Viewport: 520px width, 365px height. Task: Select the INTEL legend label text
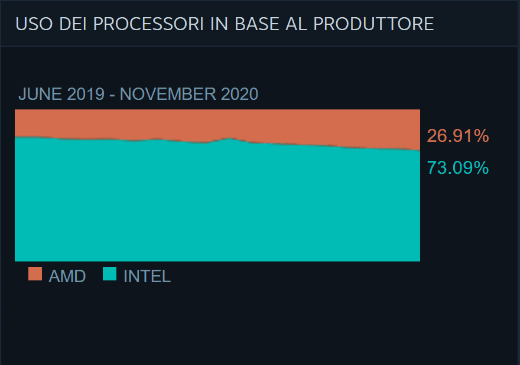tap(147, 276)
